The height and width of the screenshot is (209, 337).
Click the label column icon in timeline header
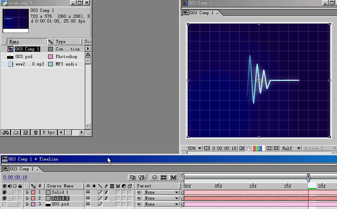[x=33, y=186]
